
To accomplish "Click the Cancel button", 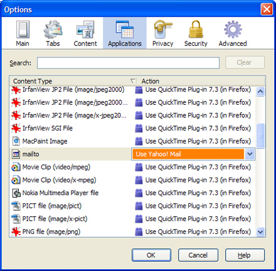I will coord(198,255).
